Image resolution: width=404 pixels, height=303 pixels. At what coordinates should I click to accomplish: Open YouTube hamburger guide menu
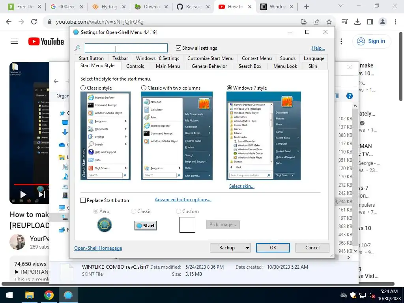(14, 41)
